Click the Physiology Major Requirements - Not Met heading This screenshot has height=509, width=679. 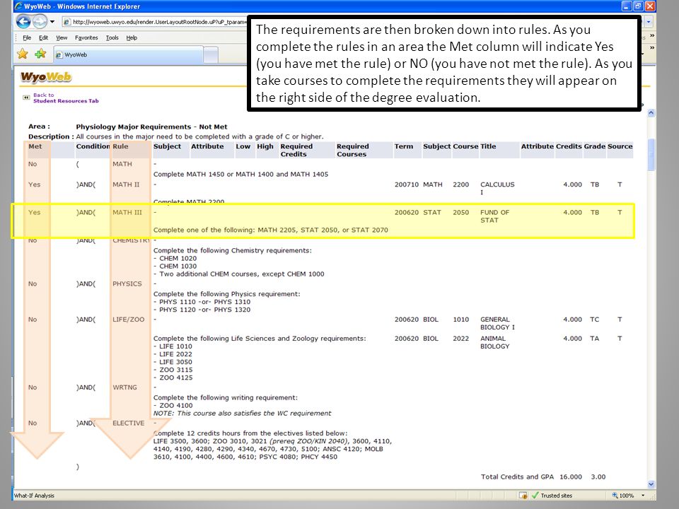coord(151,127)
